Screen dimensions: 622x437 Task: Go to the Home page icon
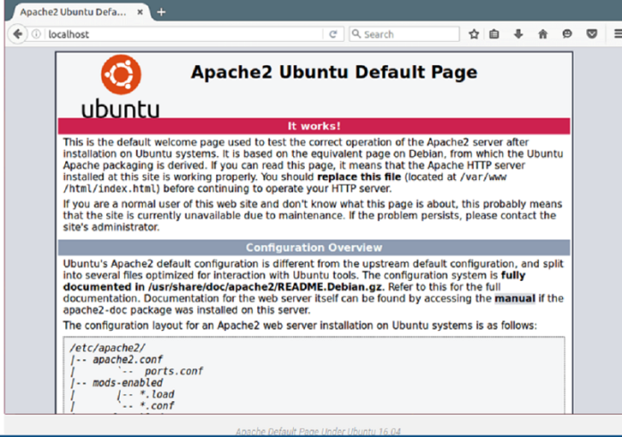pyautogui.click(x=542, y=35)
